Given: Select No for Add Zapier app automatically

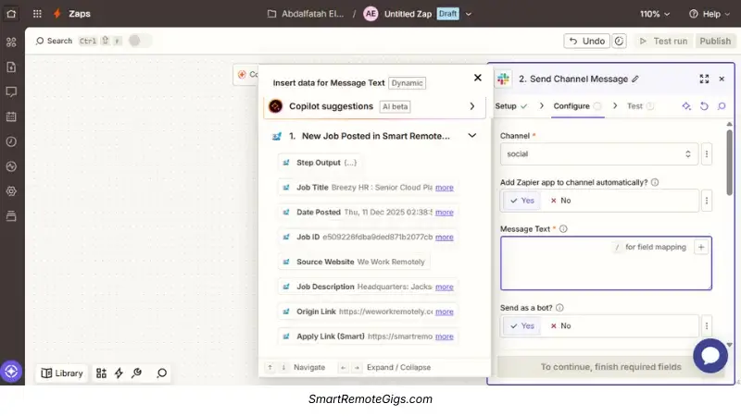Looking at the screenshot, I should 560,201.
